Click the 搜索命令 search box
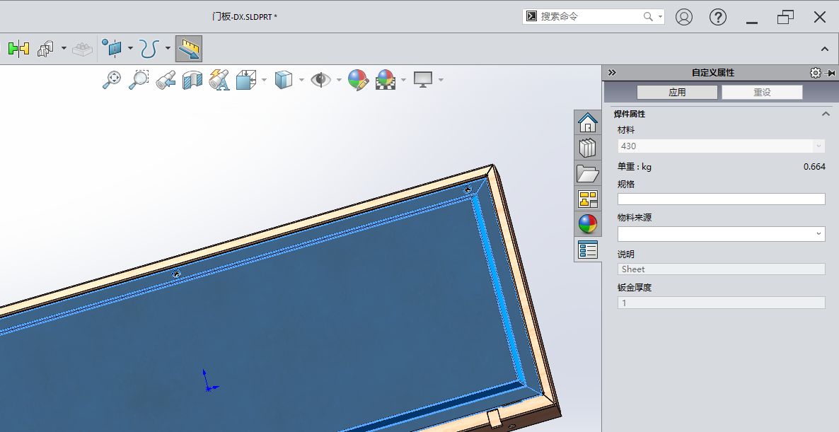 tap(593, 16)
